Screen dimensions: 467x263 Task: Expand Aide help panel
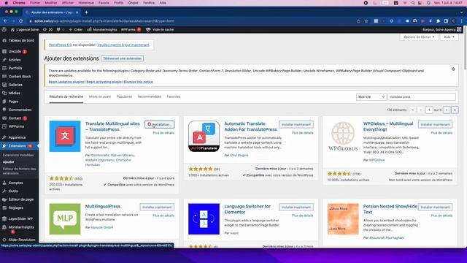pyautogui.click(x=449, y=37)
